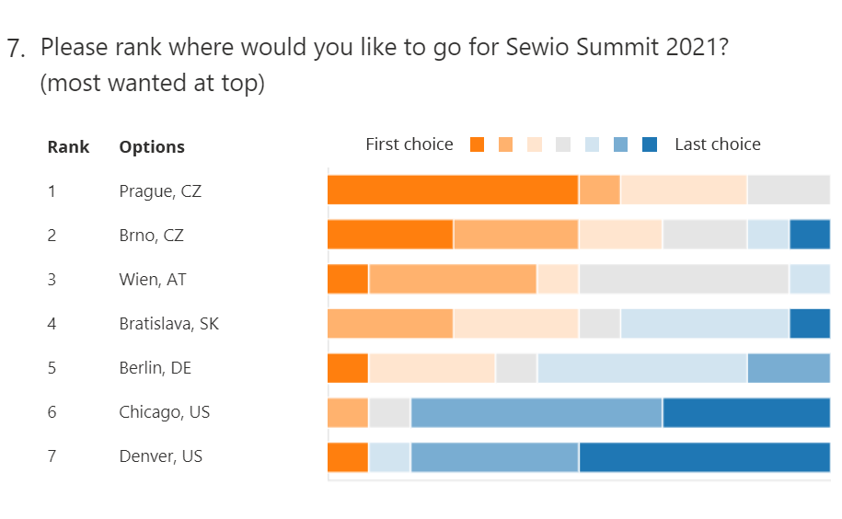Click Chicago's medium blue bar segment
This screenshot has width=842, height=519.
(536, 412)
